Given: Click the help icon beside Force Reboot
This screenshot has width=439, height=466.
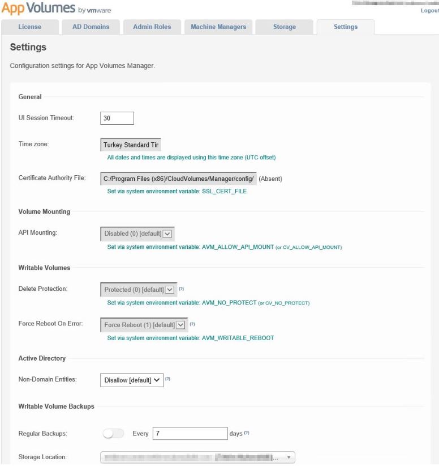Looking at the screenshot, I should pyautogui.click(x=192, y=324).
